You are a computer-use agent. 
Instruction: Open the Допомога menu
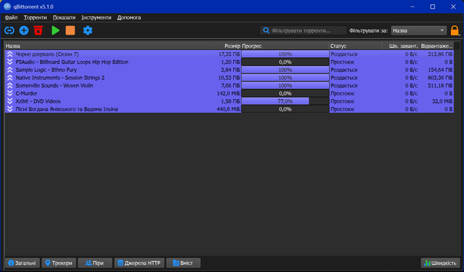pyautogui.click(x=129, y=17)
